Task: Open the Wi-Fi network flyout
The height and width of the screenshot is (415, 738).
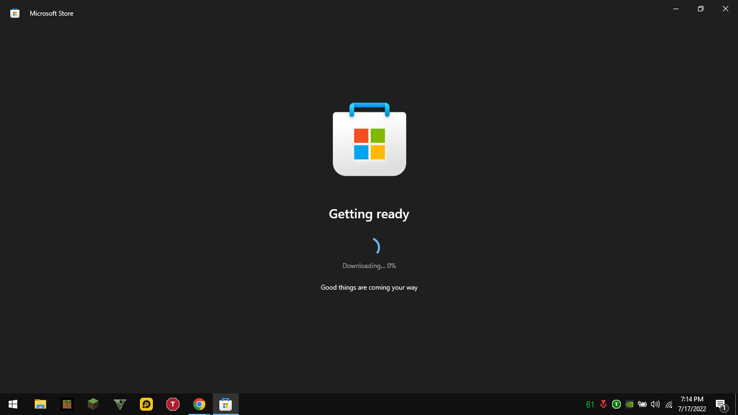Action: click(669, 404)
